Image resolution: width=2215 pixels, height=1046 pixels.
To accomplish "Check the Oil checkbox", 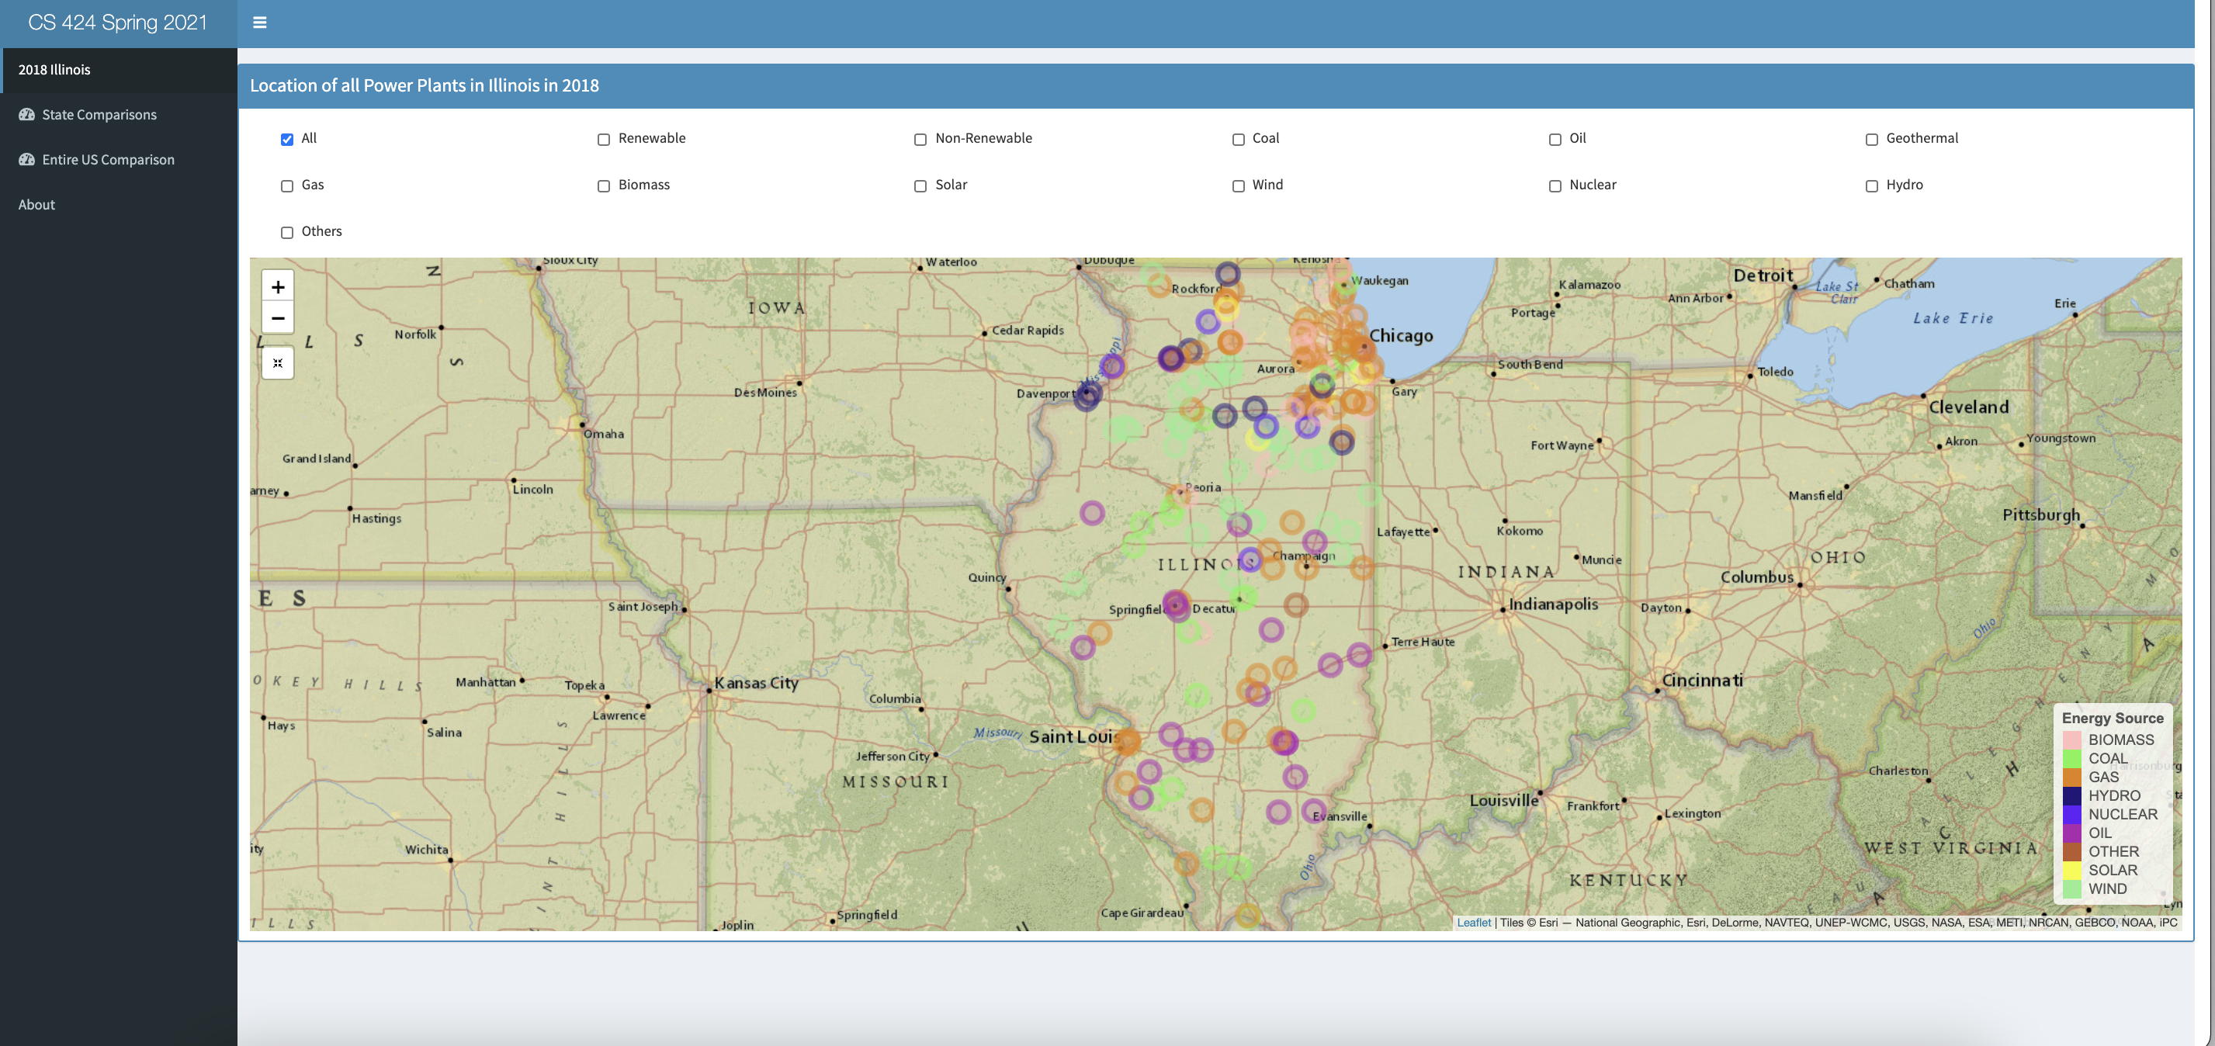I will pyautogui.click(x=1555, y=139).
